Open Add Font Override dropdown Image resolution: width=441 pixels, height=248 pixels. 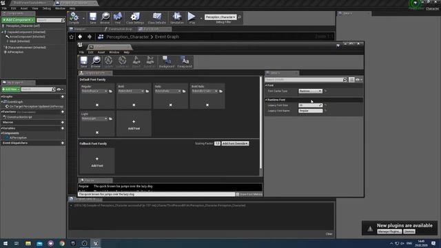point(235,143)
